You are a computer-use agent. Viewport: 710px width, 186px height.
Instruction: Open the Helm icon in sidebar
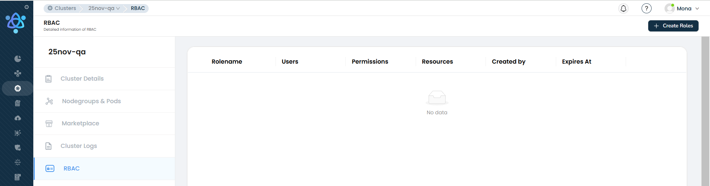[17, 162]
